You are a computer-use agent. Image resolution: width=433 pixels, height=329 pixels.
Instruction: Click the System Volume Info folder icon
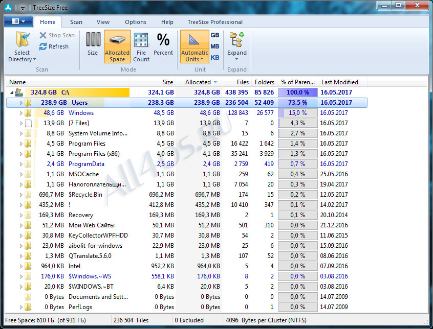(x=28, y=133)
